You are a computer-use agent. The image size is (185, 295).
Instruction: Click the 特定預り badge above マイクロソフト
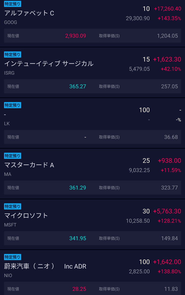(13, 206)
